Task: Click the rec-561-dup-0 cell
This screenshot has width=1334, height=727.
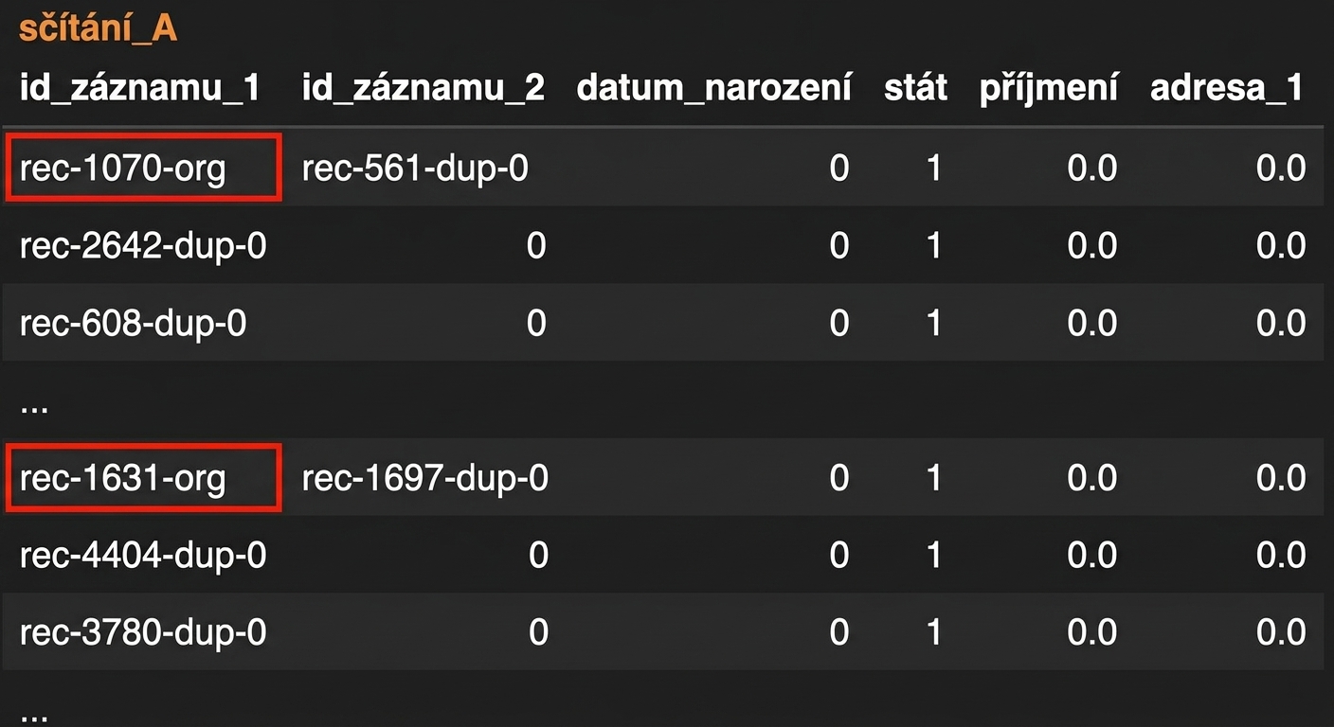Action: click(x=415, y=168)
